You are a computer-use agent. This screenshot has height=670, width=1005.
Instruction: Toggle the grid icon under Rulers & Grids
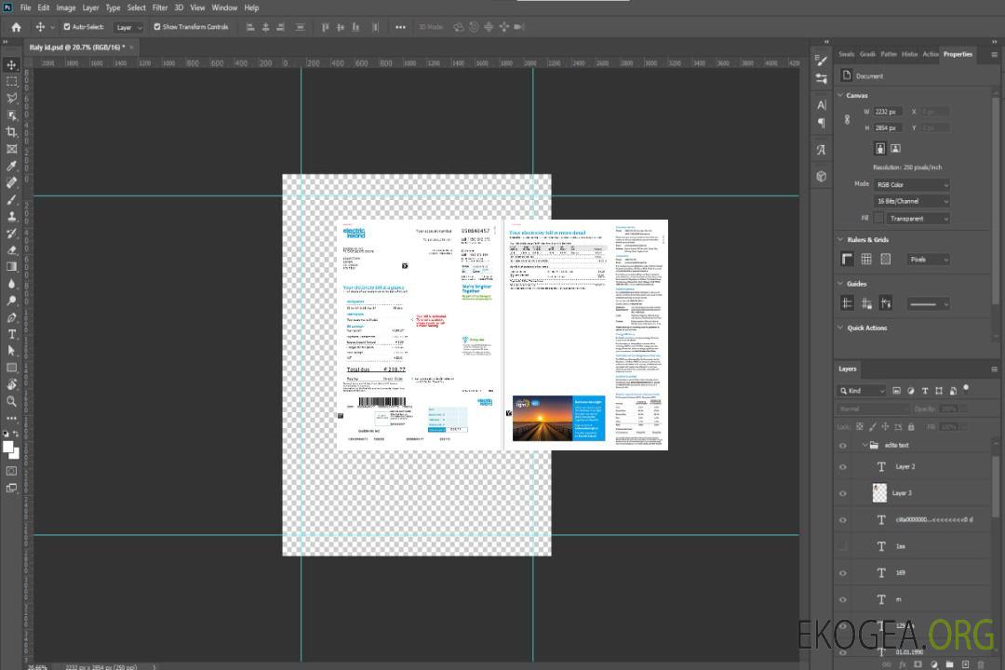[866, 260]
